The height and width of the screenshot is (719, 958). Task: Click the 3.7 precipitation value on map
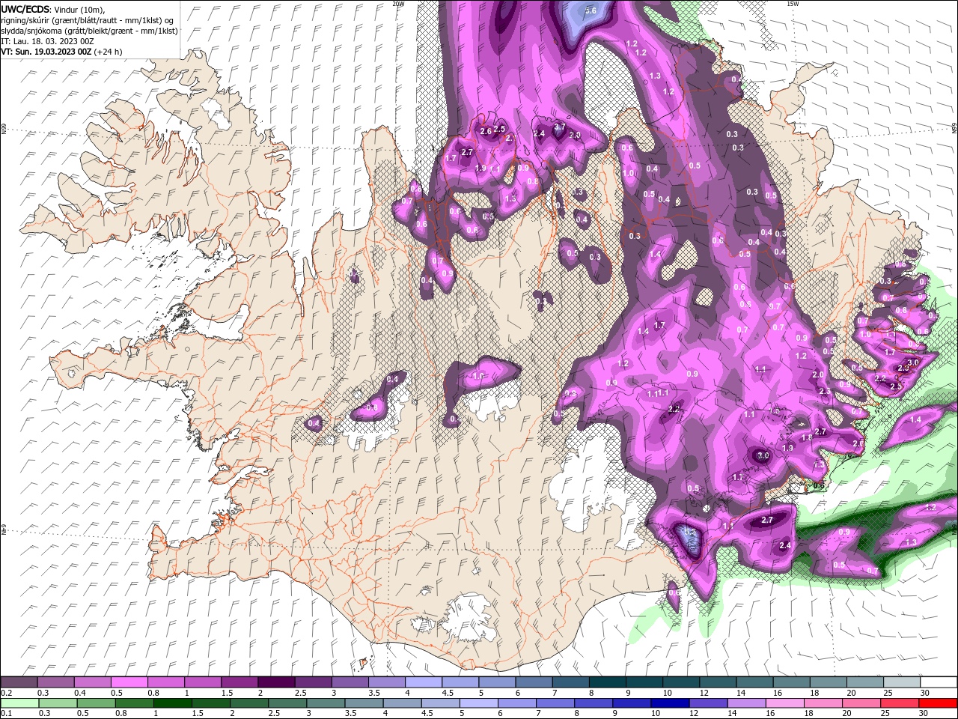(559, 127)
